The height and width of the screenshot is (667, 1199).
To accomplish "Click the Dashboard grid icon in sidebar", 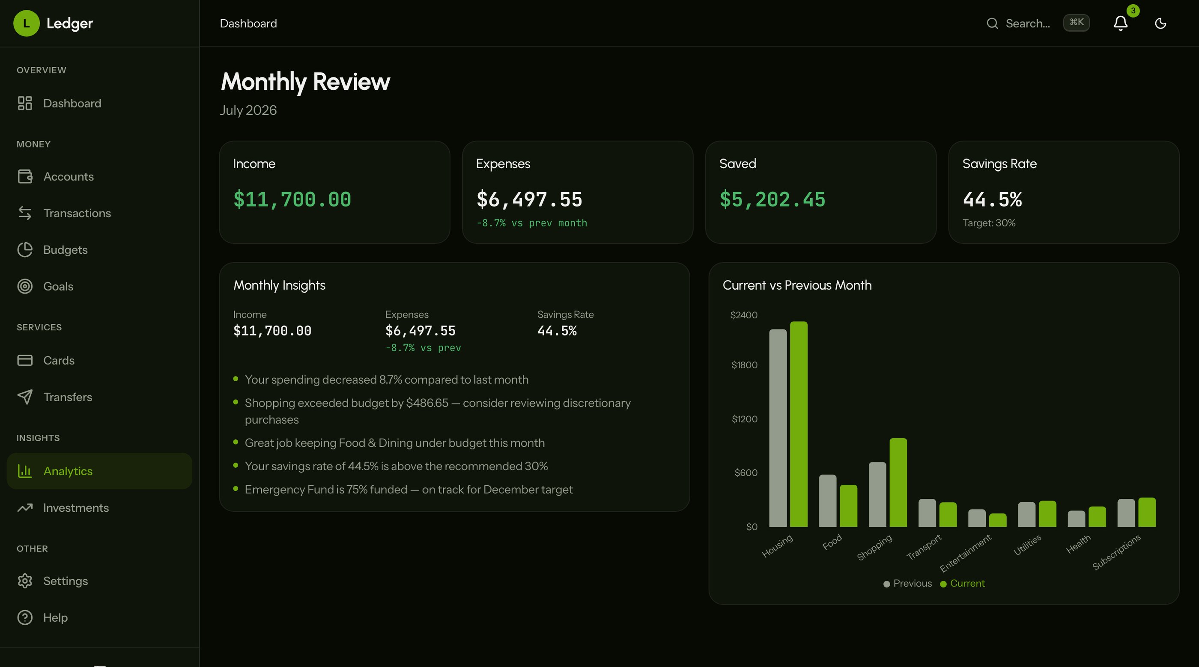I will click(x=25, y=103).
